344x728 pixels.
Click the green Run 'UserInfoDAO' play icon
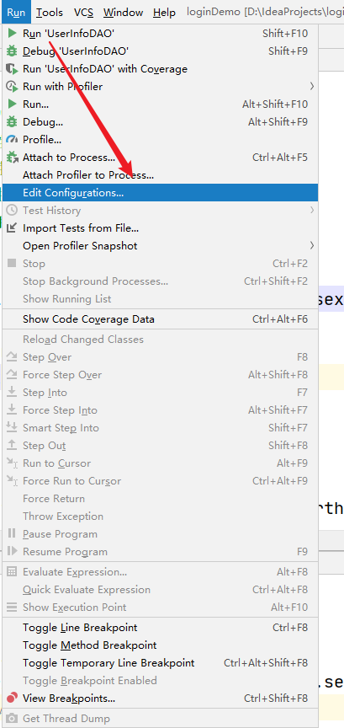click(12, 34)
